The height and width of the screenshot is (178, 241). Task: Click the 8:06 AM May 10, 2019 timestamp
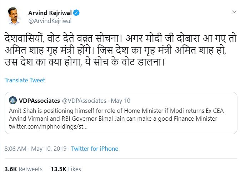pyautogui.click(x=36, y=148)
